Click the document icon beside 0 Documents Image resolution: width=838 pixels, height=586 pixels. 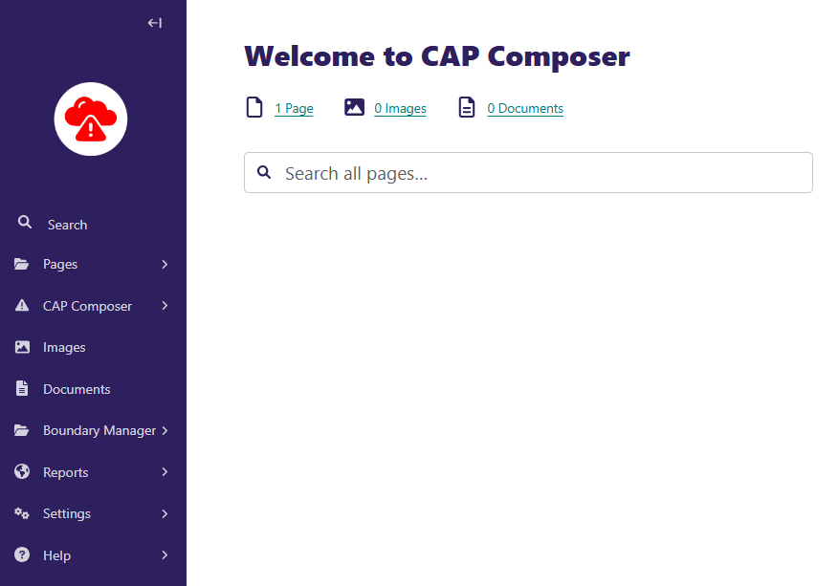tap(467, 107)
